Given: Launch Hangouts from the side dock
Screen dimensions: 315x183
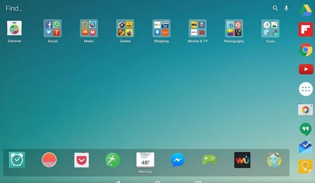Looking at the screenshot, I should click(306, 129).
